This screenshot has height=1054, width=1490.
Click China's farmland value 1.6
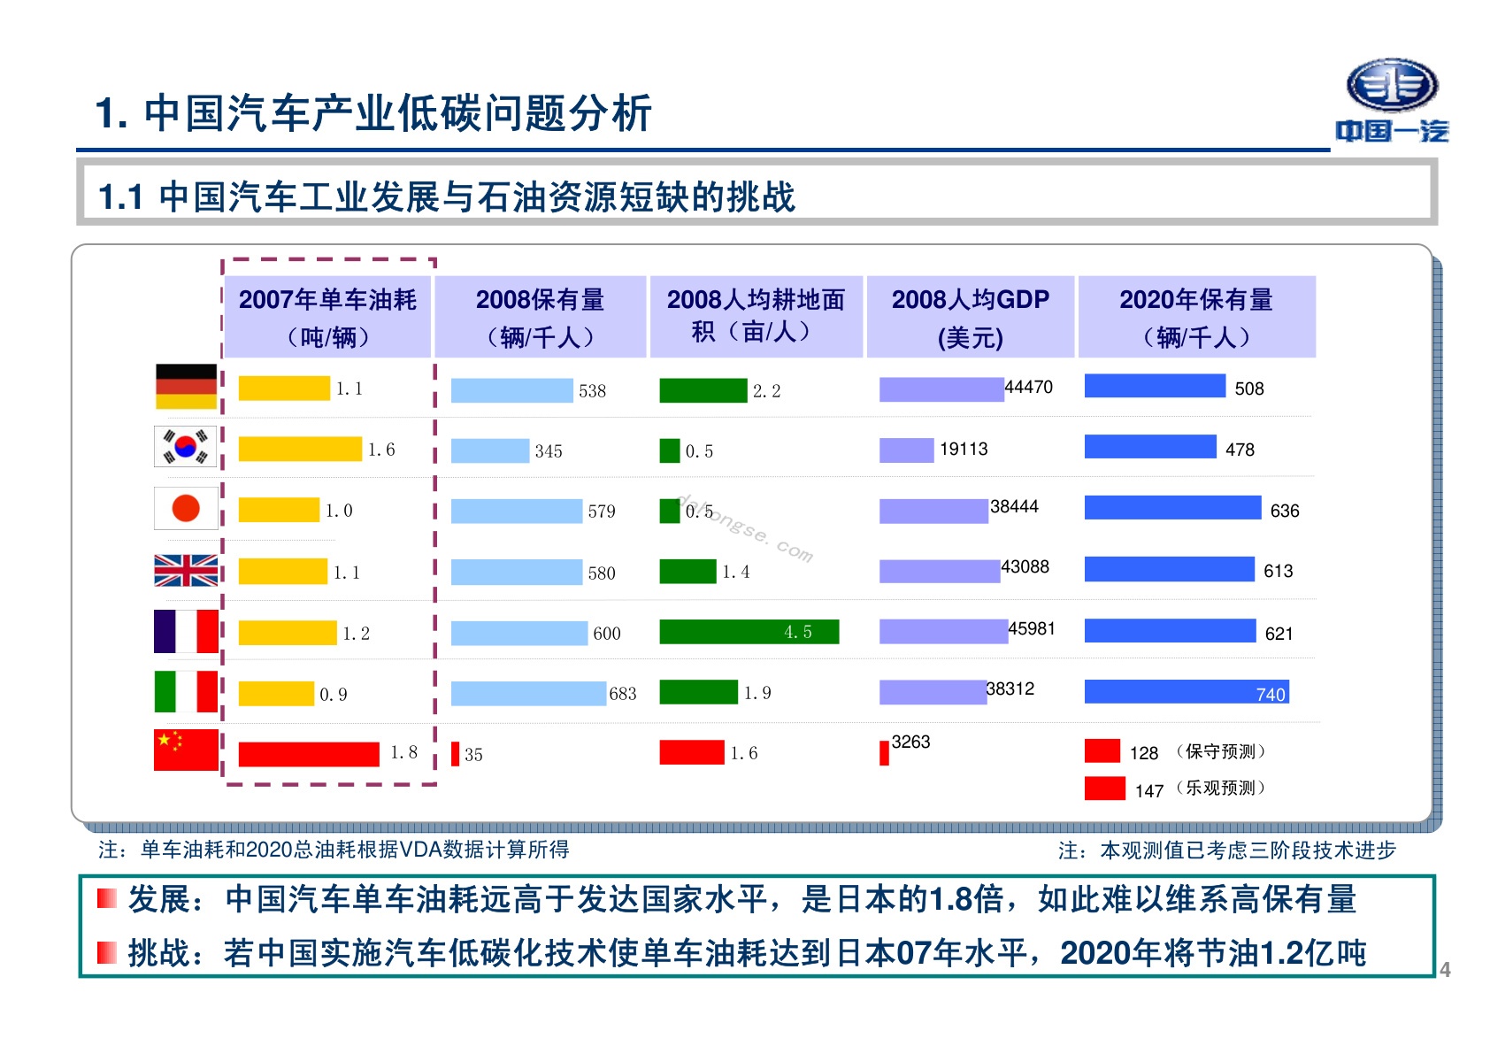(x=743, y=753)
